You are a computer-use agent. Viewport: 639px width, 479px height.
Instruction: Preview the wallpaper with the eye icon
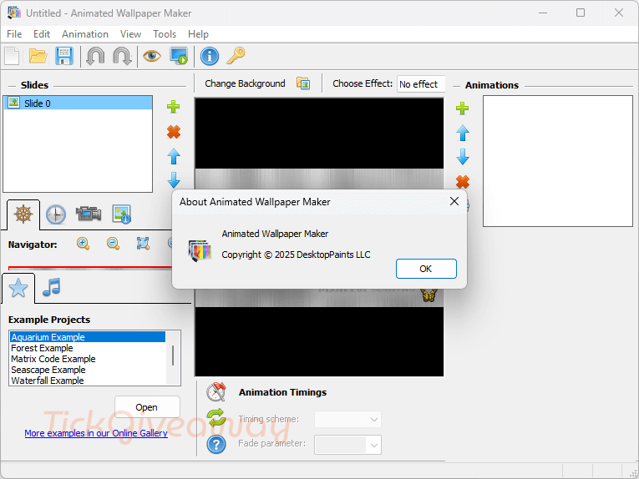coord(151,55)
